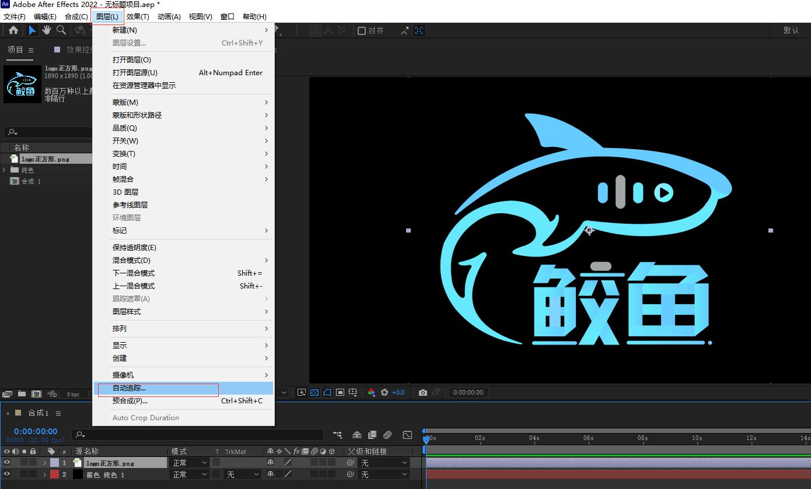Click the lavender label color of layer 1
Viewport: 811px width, 489px height.
[x=54, y=463]
